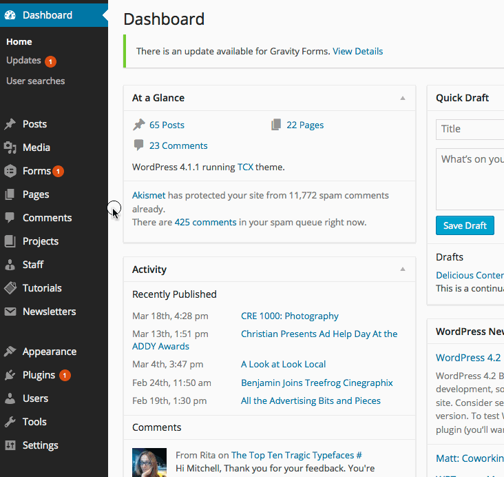Open the Pages menu
This screenshot has height=477, width=504.
[x=36, y=194]
